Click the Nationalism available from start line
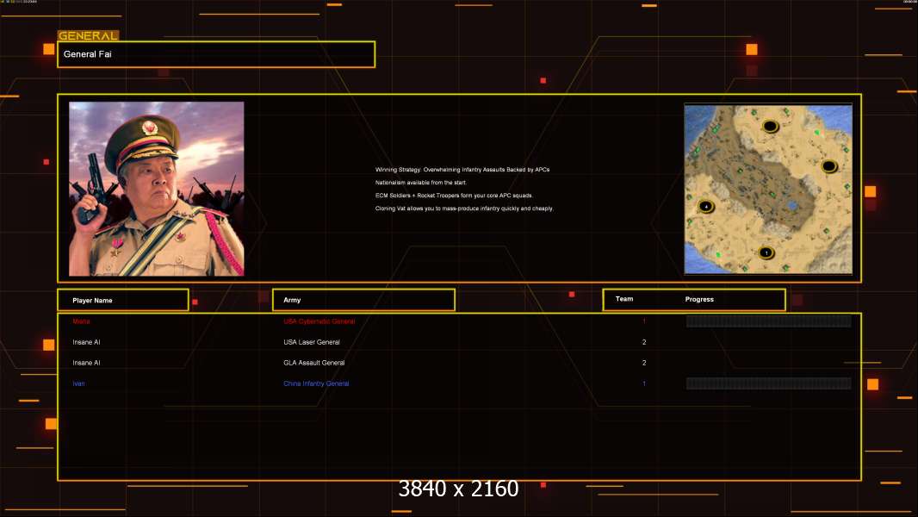Viewport: 918px width, 517px height. (x=421, y=182)
